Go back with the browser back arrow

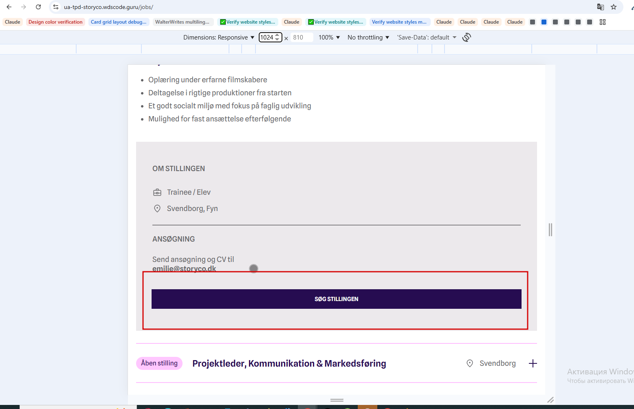(9, 7)
